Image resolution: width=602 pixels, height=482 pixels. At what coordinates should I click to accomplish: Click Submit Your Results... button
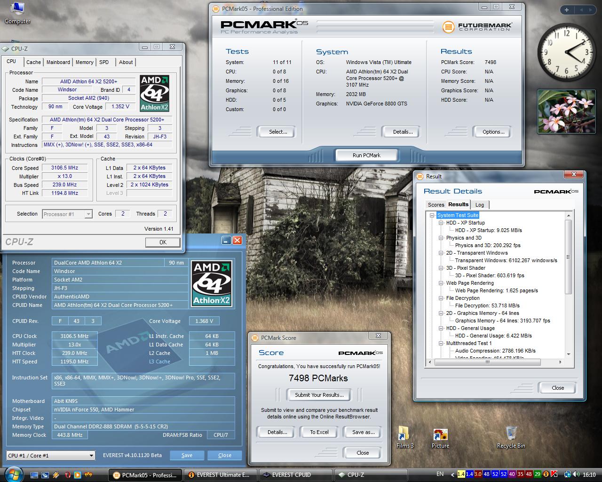click(x=319, y=395)
